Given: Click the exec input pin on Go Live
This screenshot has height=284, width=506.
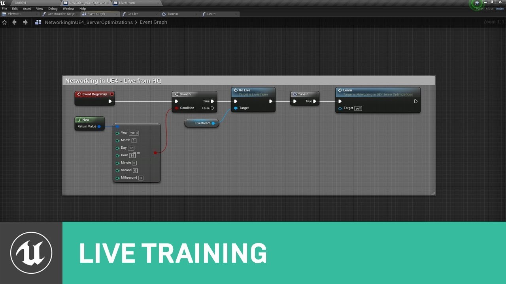Looking at the screenshot, I should pyautogui.click(x=236, y=101).
